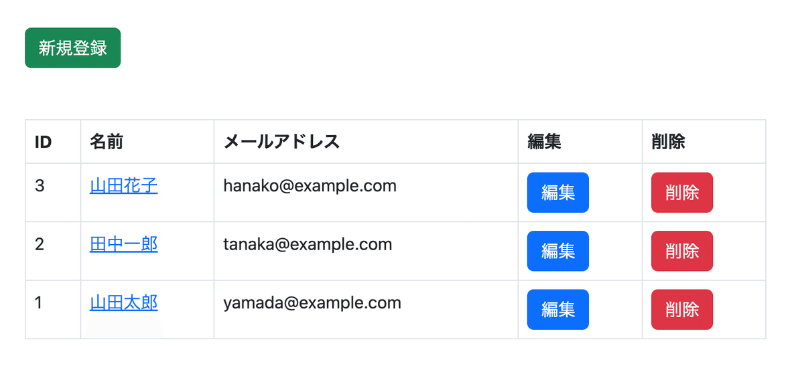Click the green 新規登録 button
The width and height of the screenshot is (804, 384).
[x=72, y=47]
